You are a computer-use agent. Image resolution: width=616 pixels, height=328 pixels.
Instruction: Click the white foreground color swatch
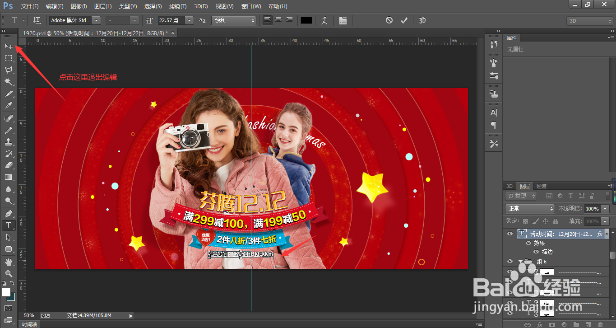coord(5,292)
